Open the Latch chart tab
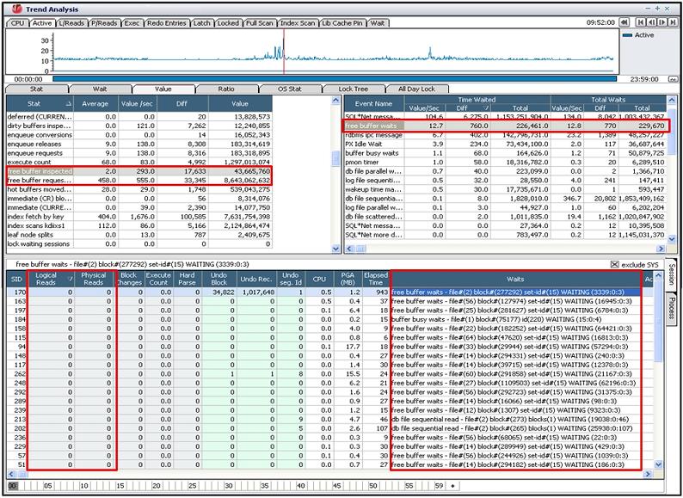The width and height of the screenshot is (683, 498). (x=201, y=23)
